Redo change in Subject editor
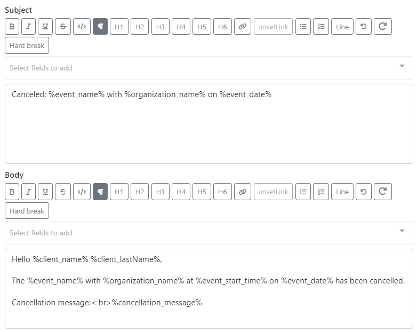 (382, 27)
